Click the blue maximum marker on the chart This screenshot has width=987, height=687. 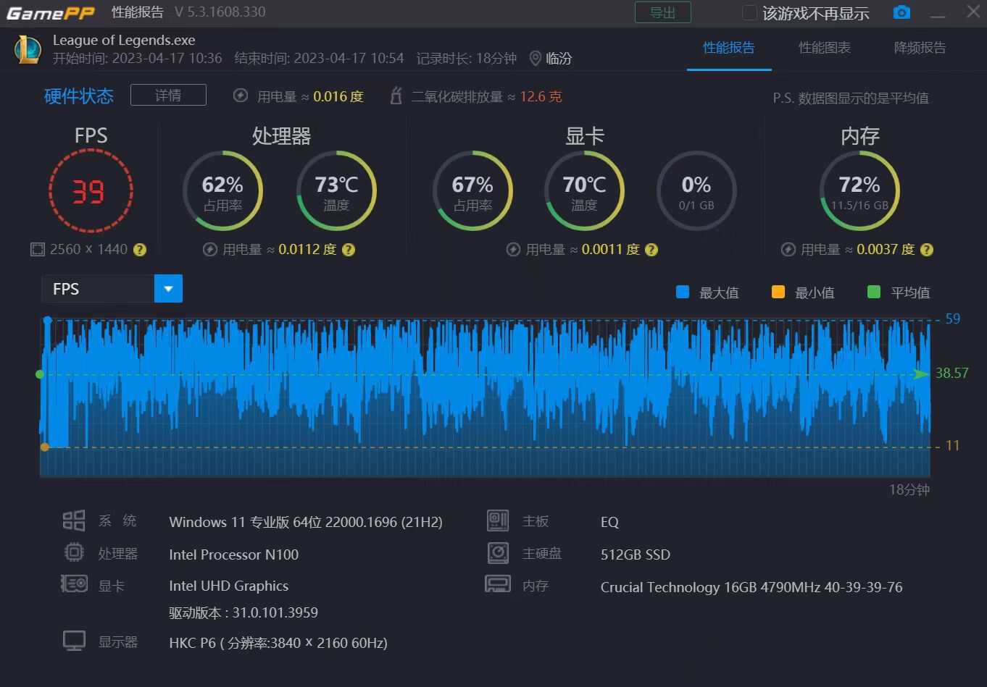pos(48,320)
